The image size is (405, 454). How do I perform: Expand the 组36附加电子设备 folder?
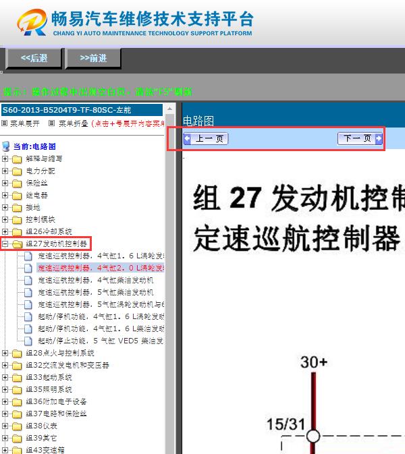click(5, 401)
